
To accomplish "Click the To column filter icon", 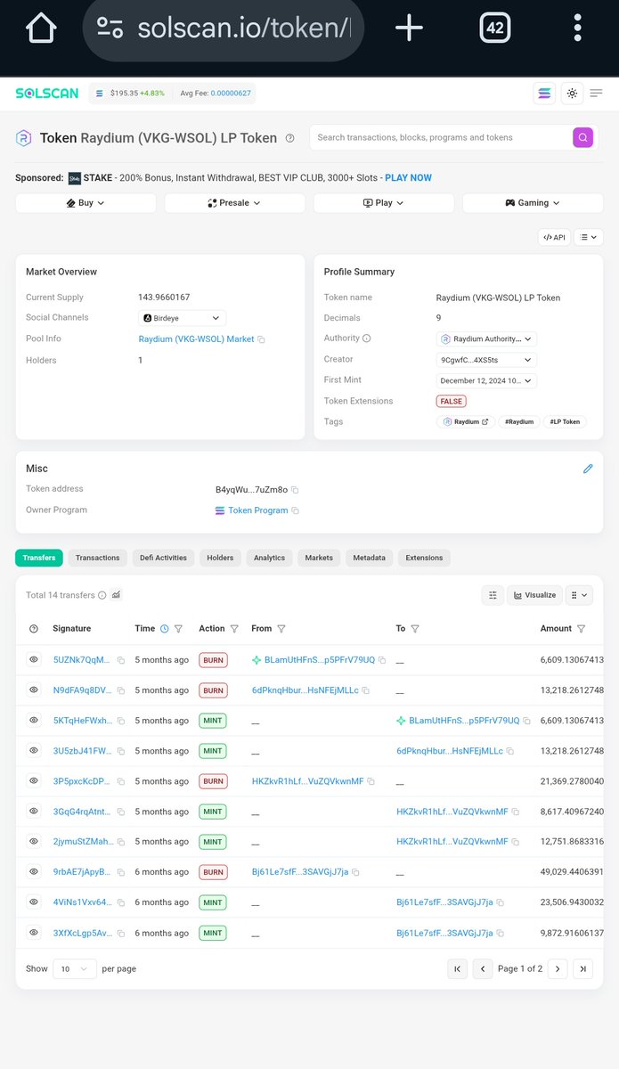I will (x=415, y=629).
